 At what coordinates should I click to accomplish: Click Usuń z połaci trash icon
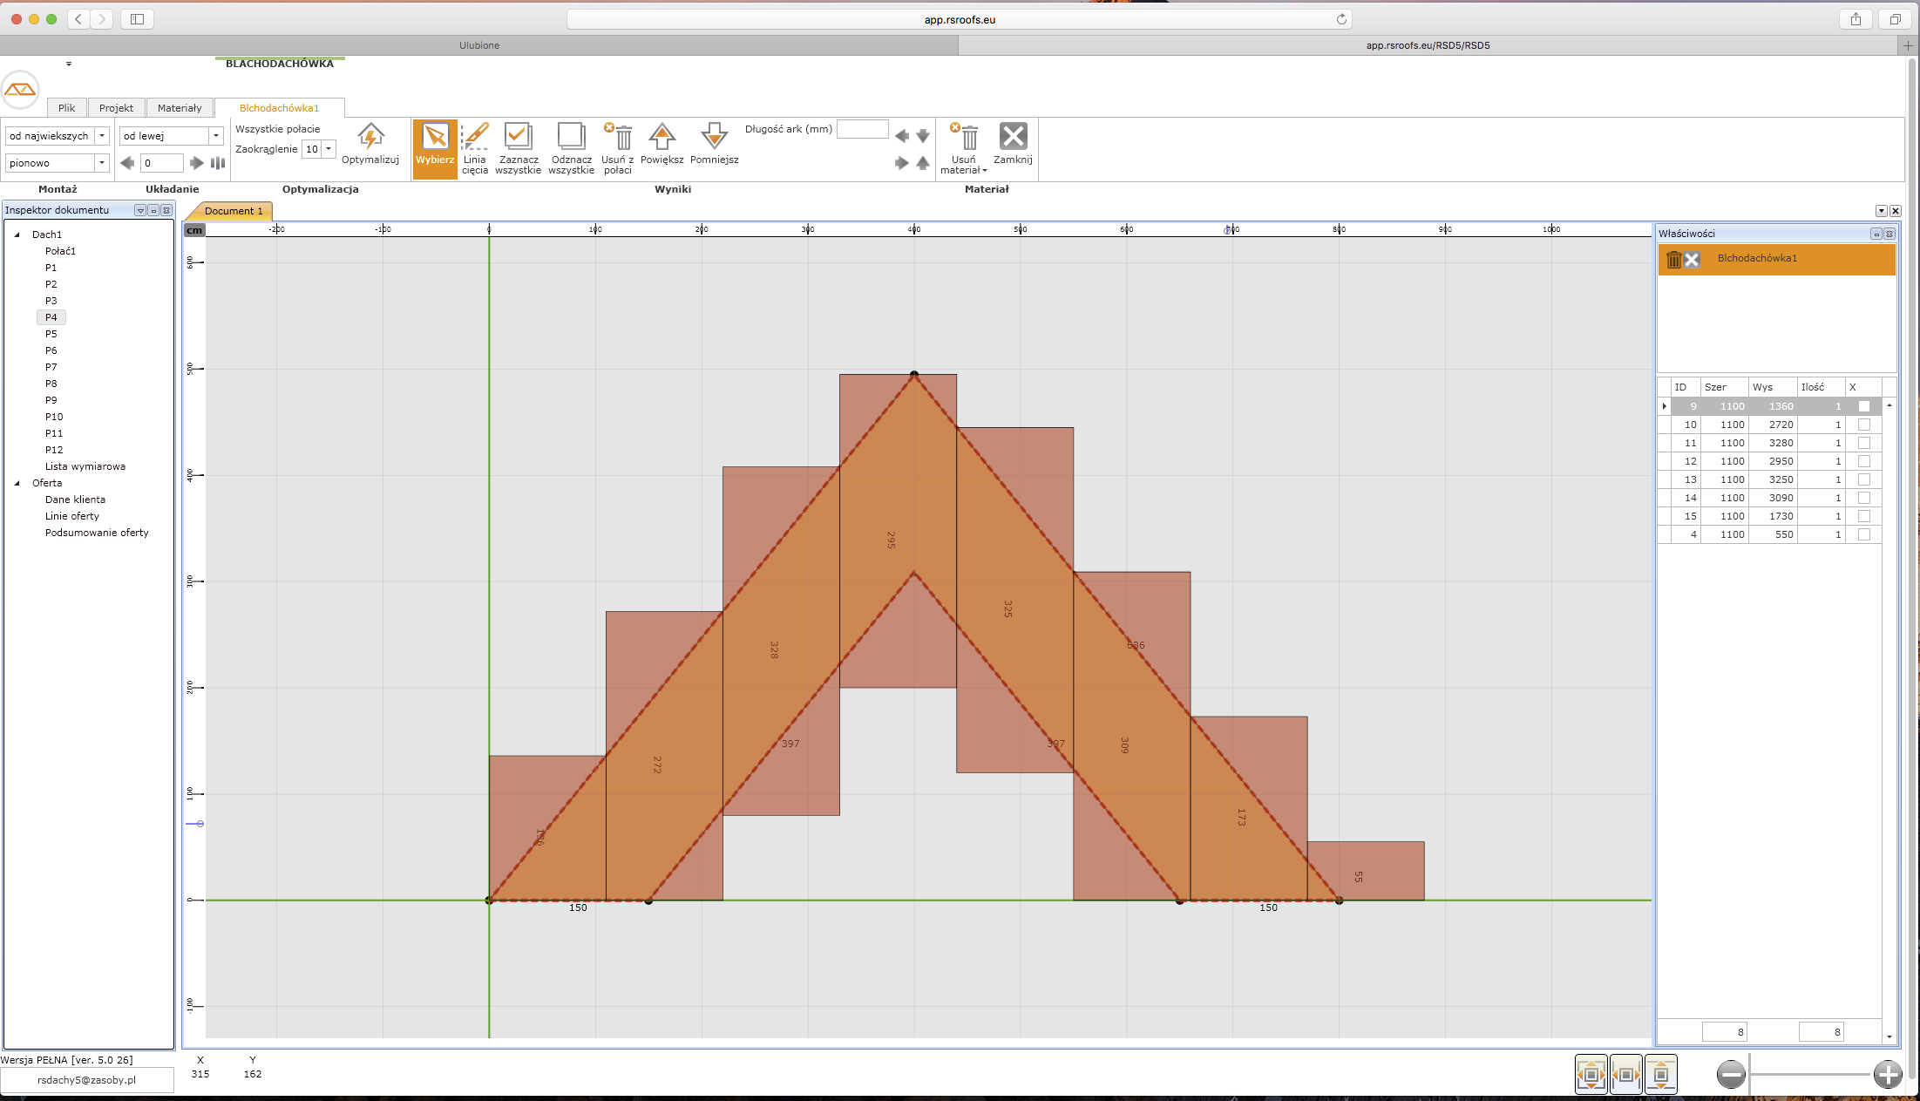pos(619,137)
